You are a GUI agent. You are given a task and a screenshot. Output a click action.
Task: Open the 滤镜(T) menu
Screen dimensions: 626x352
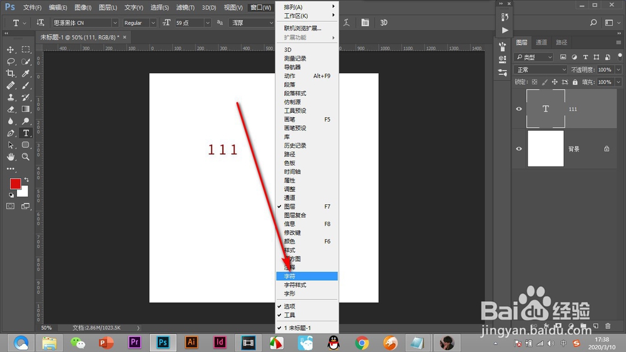(185, 8)
